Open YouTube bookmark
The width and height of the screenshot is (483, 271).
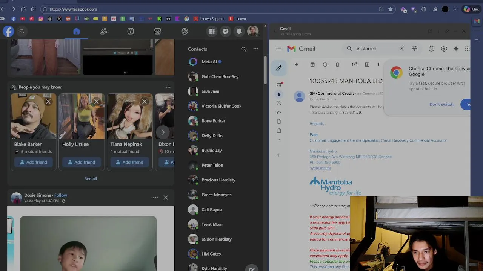click(22, 19)
